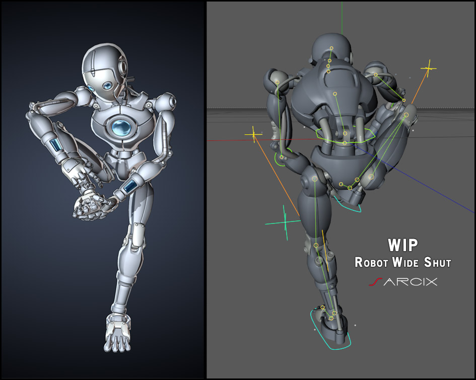Pick the standing leg's hip joint circle

315,179
